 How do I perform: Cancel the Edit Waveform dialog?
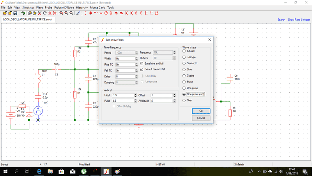(x=201, y=118)
